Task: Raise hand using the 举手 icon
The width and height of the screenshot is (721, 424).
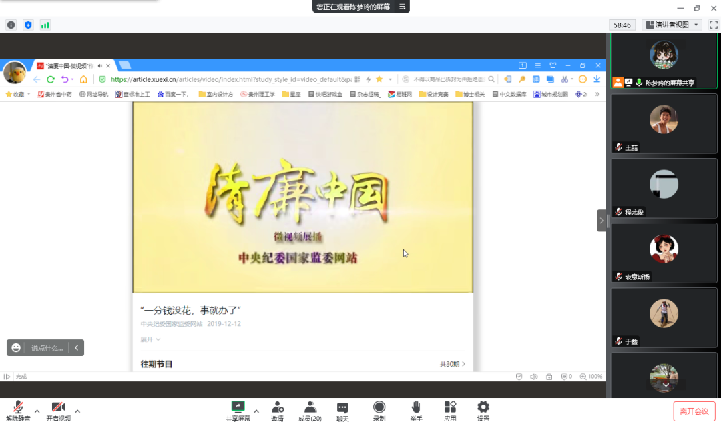Action: [416, 410]
